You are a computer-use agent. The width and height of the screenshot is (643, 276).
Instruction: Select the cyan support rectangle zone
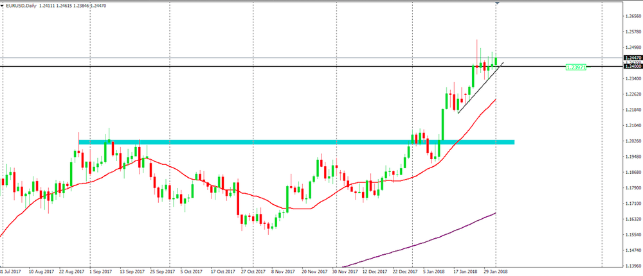click(x=296, y=142)
